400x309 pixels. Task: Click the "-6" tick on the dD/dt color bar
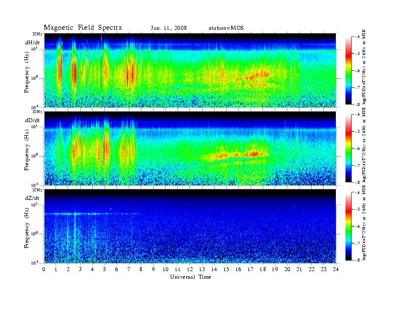358,148
